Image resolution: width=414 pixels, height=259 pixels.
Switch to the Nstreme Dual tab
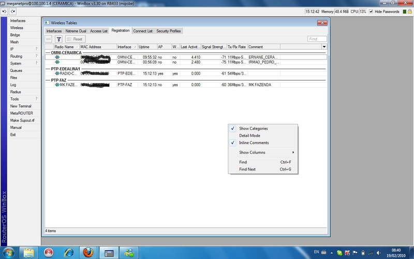(x=76, y=31)
